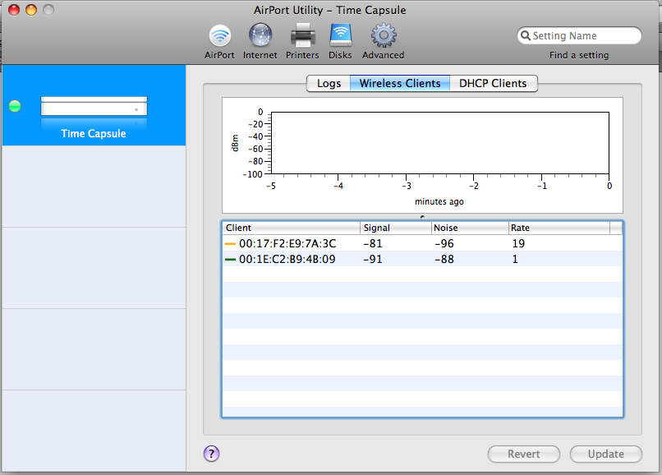Click the signal value -81

373,244
